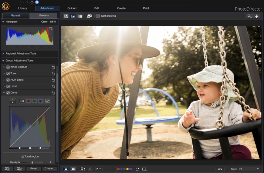Click the secondary monitor display icon
This screenshot has width=264, height=173.
[89, 16]
